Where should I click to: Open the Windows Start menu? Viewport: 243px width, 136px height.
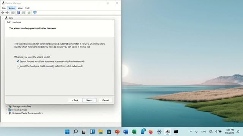(x=67, y=132)
